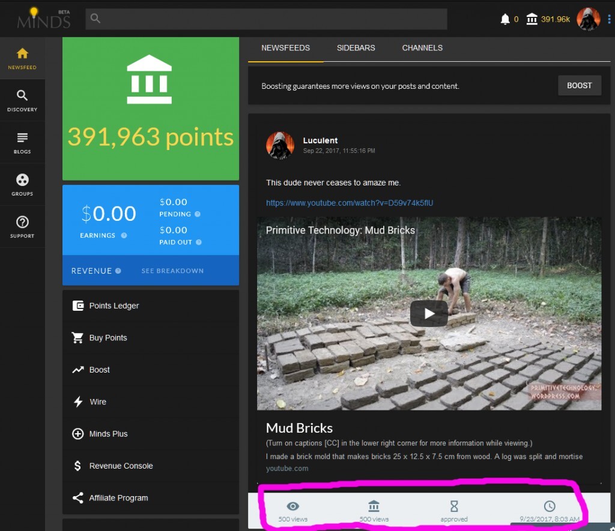The height and width of the screenshot is (531, 615).
Task: Switch to the Sidebars tab
Action: 356,48
